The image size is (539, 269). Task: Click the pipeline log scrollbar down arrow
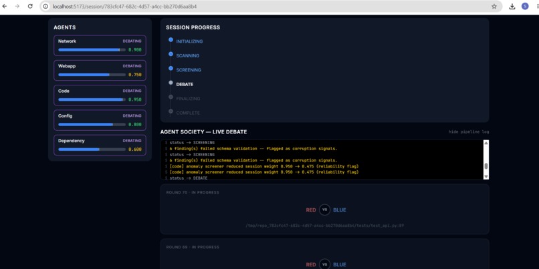point(486,176)
